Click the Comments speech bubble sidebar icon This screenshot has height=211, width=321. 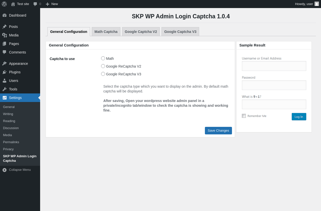(5, 52)
